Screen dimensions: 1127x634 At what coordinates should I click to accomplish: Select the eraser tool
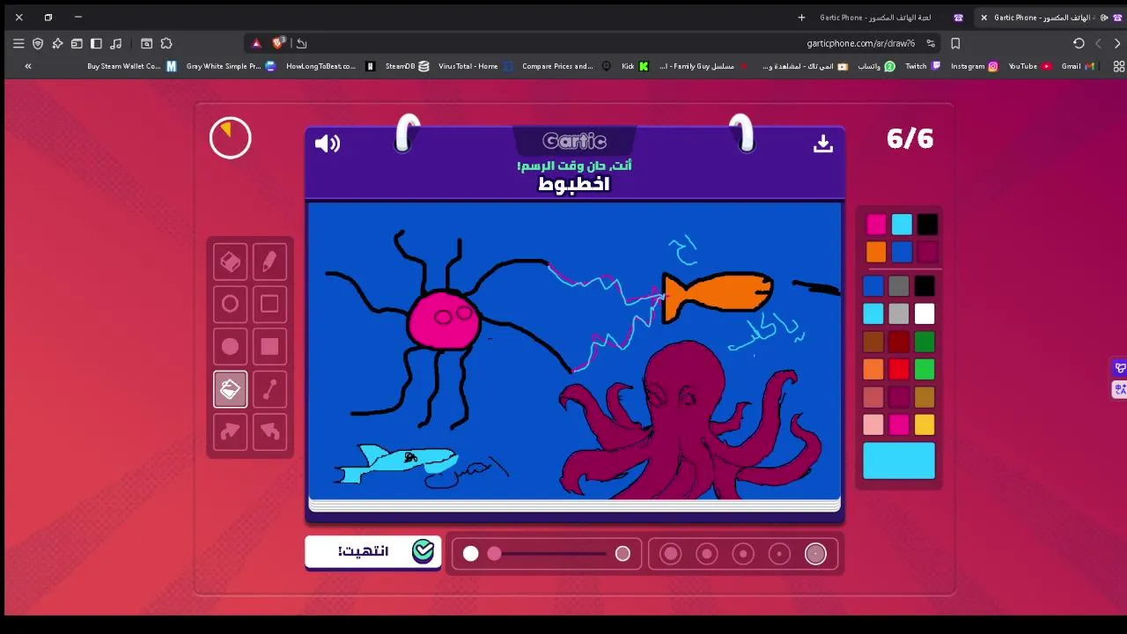pyautogui.click(x=230, y=262)
